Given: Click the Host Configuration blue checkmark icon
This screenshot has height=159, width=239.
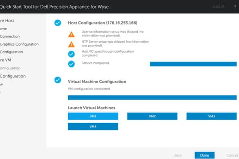Looking at the screenshot, I should pyautogui.click(x=58, y=23).
